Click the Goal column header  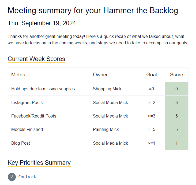[152, 75]
